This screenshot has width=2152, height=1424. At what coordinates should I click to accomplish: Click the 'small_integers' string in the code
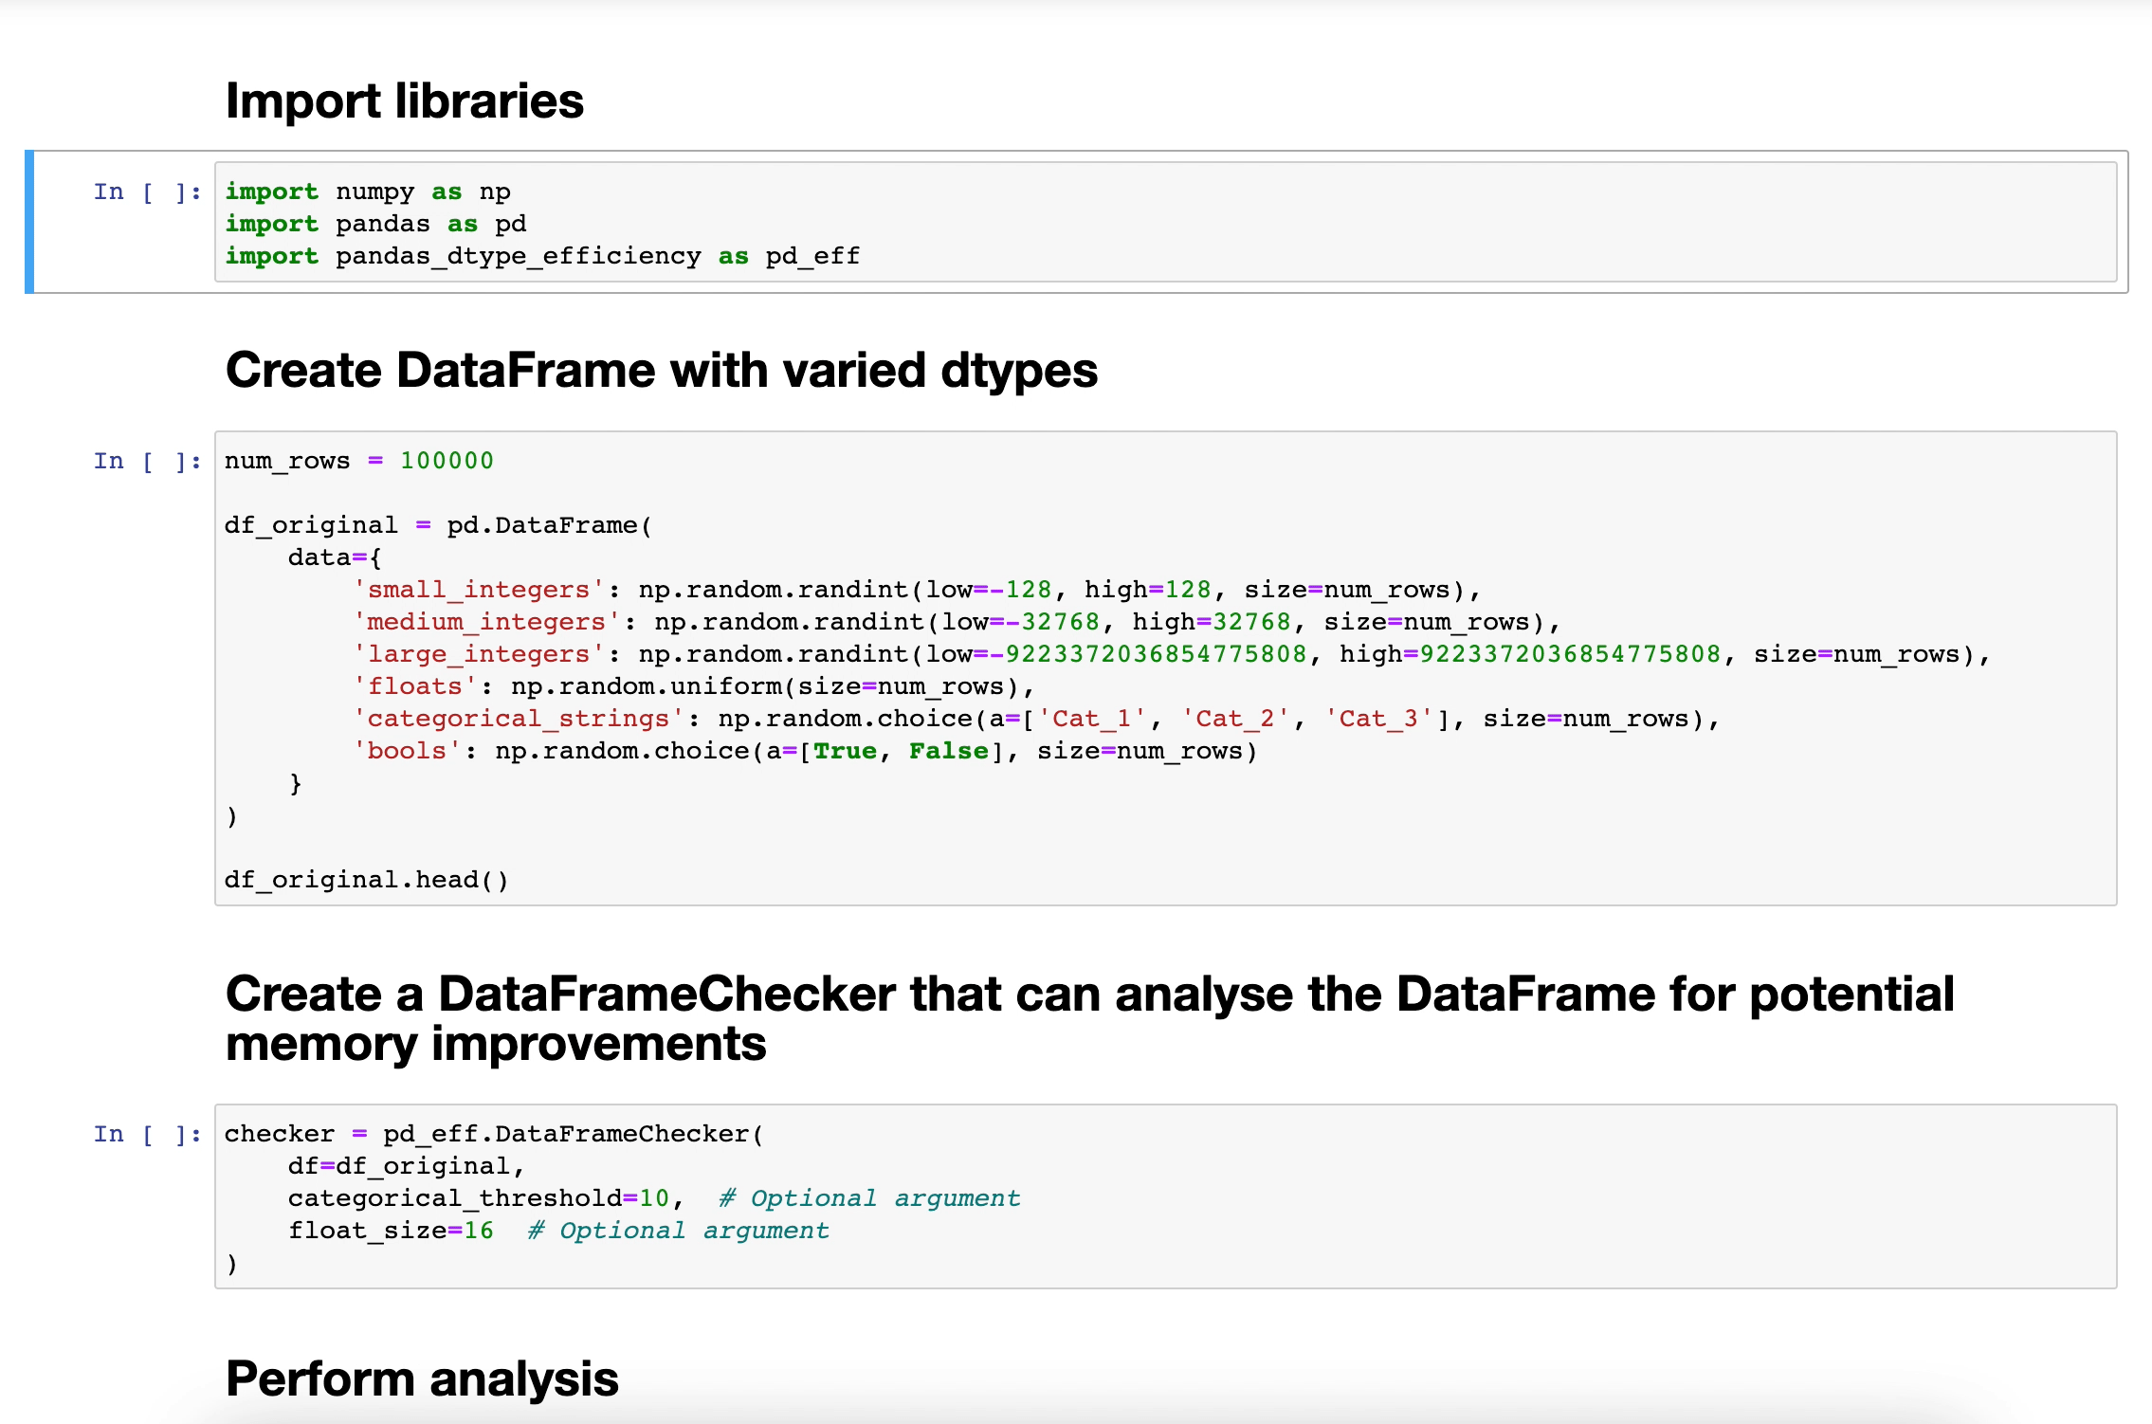(478, 590)
